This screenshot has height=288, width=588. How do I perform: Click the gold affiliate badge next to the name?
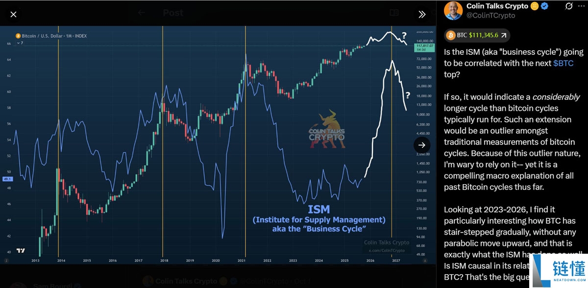point(535,6)
